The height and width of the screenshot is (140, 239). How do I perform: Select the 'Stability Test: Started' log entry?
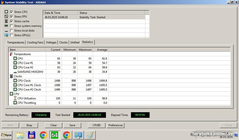tap(94, 17)
